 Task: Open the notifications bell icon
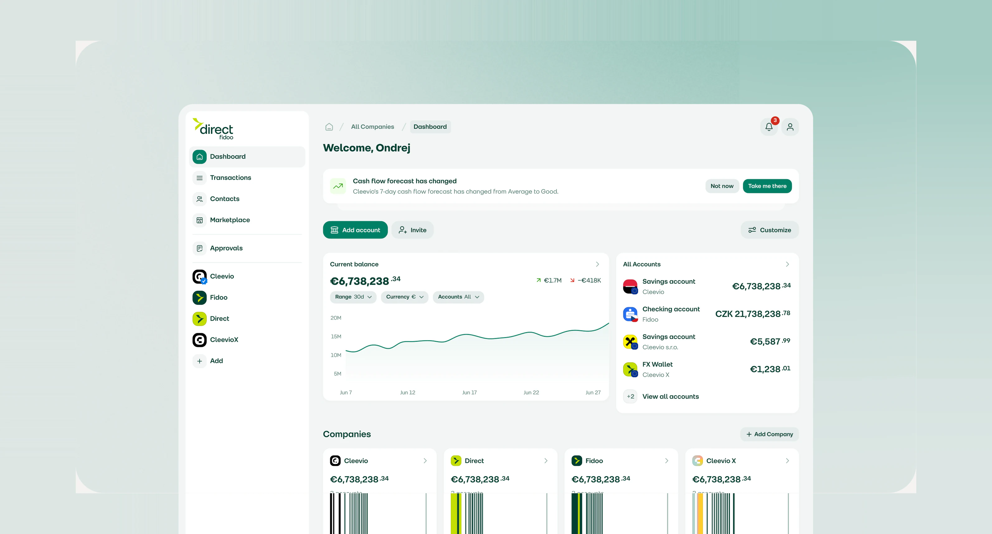point(769,127)
